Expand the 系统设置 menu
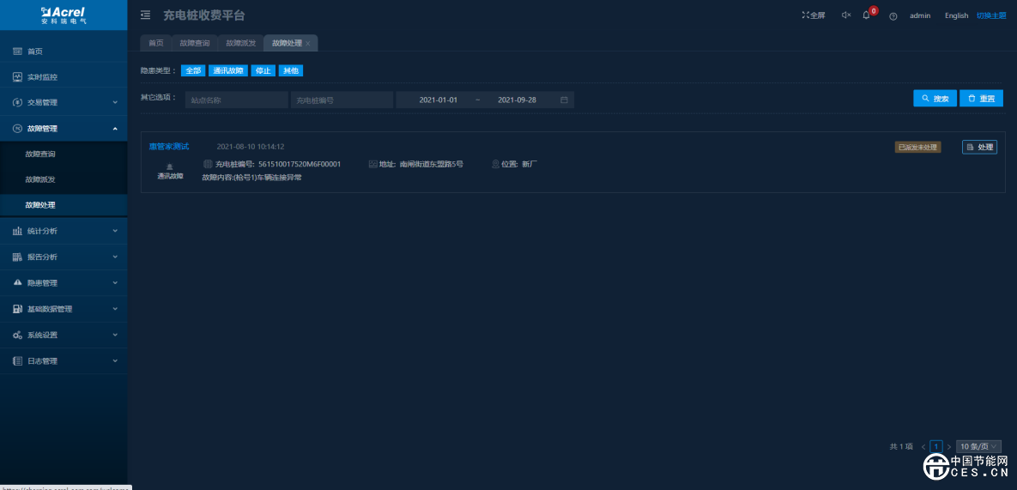 (64, 335)
